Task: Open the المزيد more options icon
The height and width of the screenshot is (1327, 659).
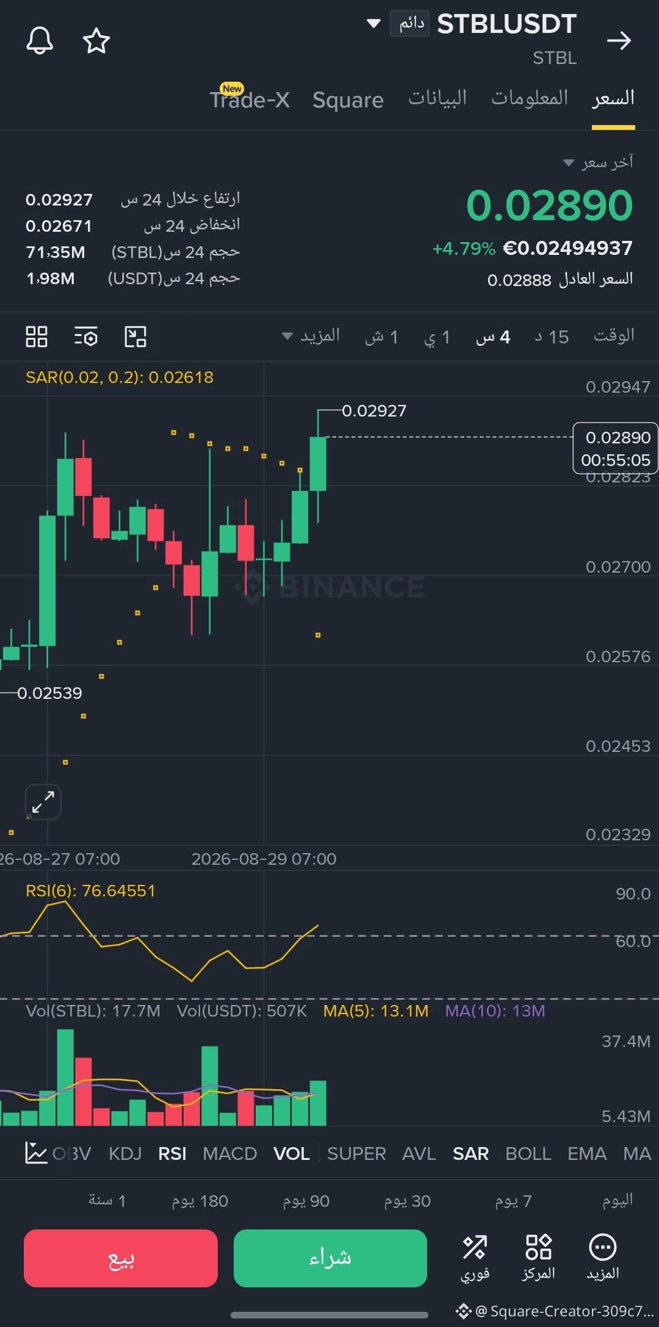Action: (603, 1257)
